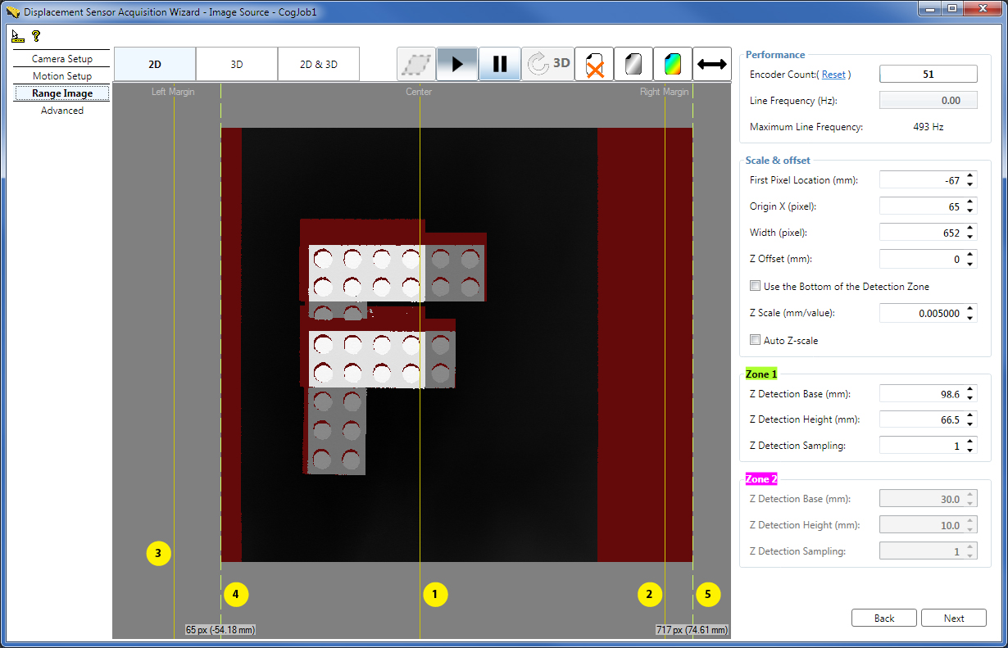Screen dimensions: 1008x648
Task: Click the disable rendering icon
Action: point(593,64)
